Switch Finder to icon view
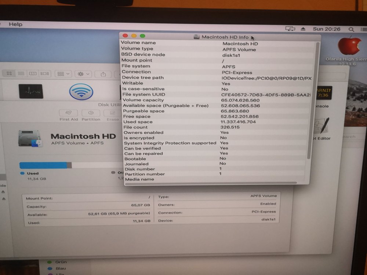Viewport: 367px width, 275px height. [x=9, y=73]
